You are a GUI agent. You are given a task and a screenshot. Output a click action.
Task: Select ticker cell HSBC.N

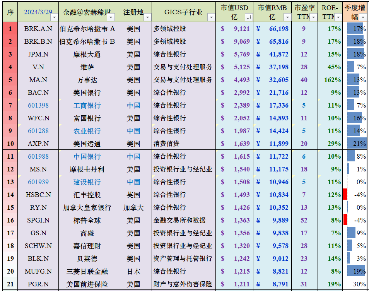(38, 195)
